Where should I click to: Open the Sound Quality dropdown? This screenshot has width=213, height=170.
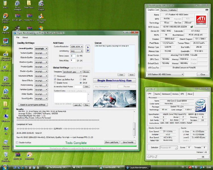[41, 99]
